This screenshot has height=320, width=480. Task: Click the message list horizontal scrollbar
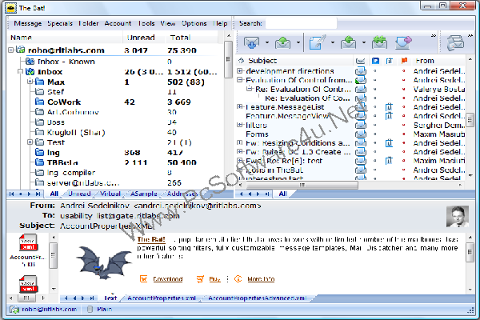[302, 185]
